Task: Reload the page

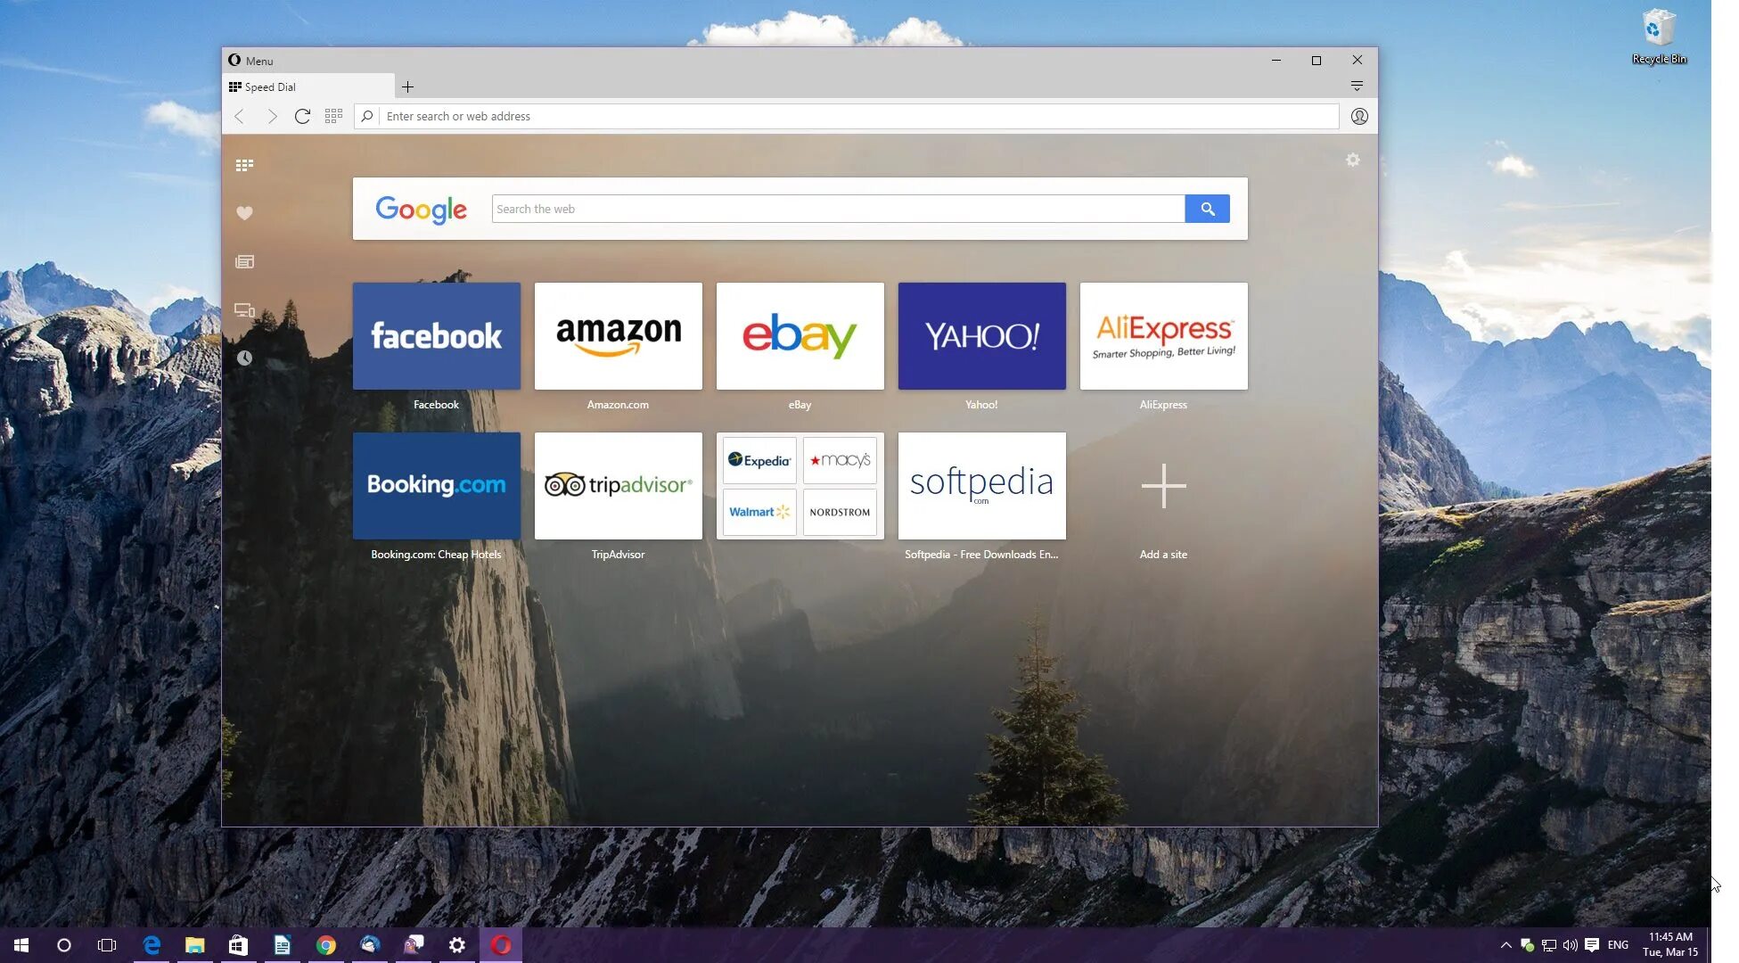Action: tap(302, 116)
